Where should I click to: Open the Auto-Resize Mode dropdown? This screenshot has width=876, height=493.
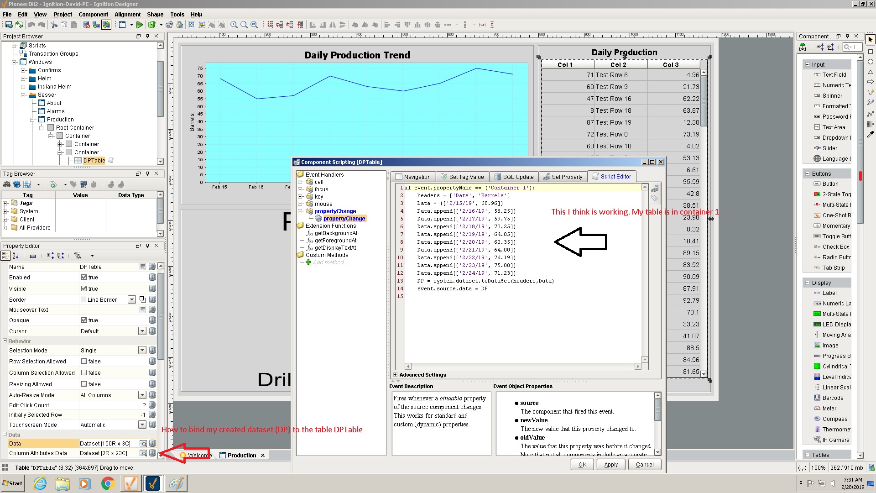(x=142, y=395)
